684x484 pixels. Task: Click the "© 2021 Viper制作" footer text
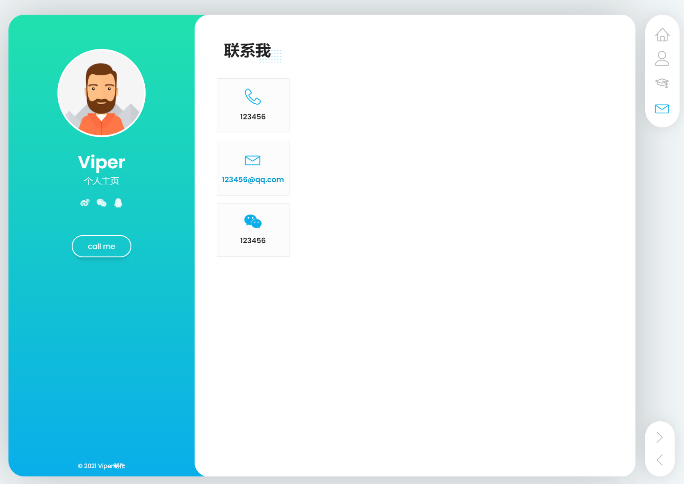pyautogui.click(x=102, y=466)
